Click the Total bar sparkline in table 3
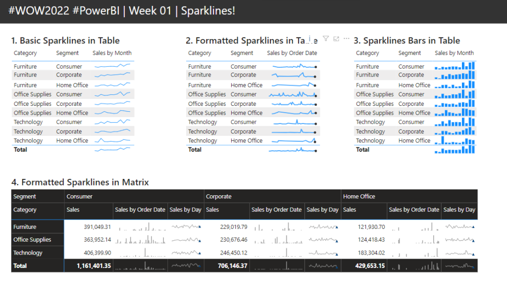The height and width of the screenshot is (307, 507). coord(455,149)
